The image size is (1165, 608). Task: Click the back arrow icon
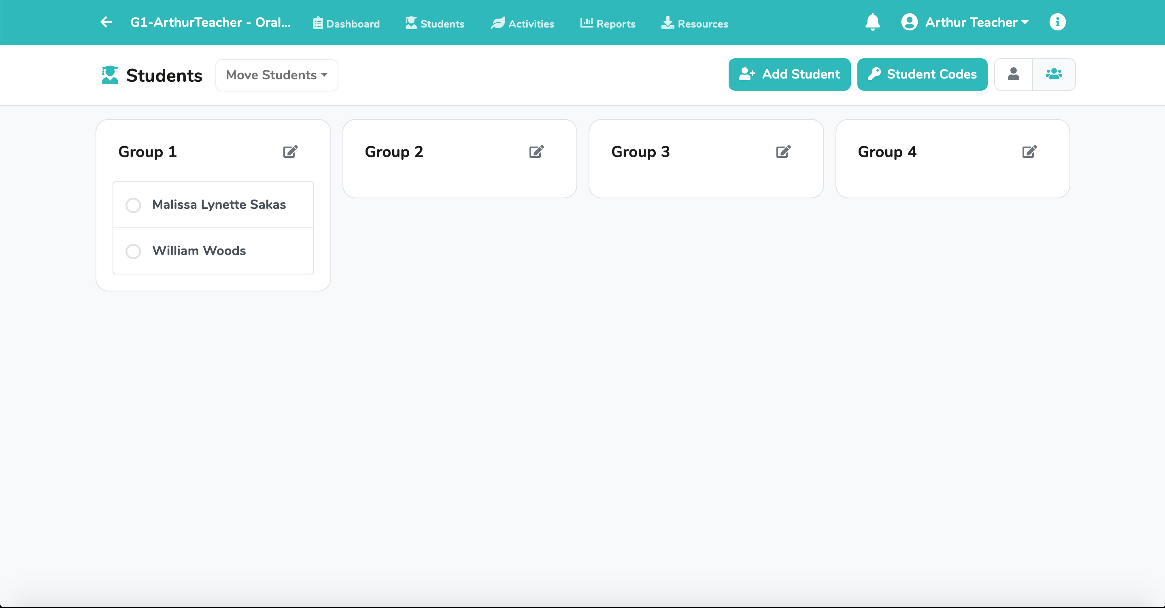(106, 22)
